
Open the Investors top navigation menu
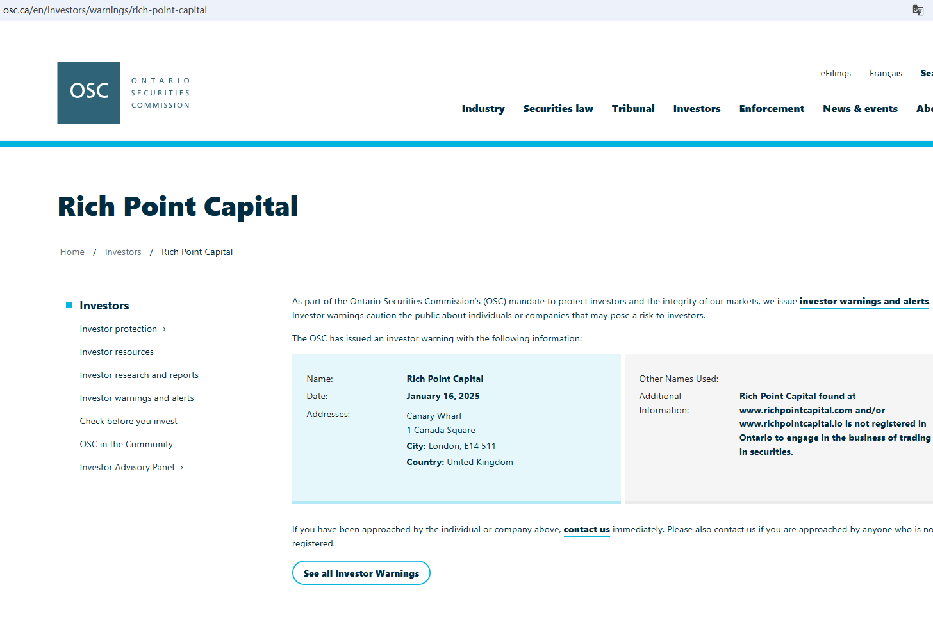[x=697, y=109]
